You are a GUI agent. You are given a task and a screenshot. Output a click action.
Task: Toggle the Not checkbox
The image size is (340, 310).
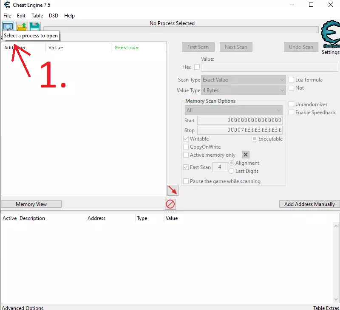[x=292, y=88]
